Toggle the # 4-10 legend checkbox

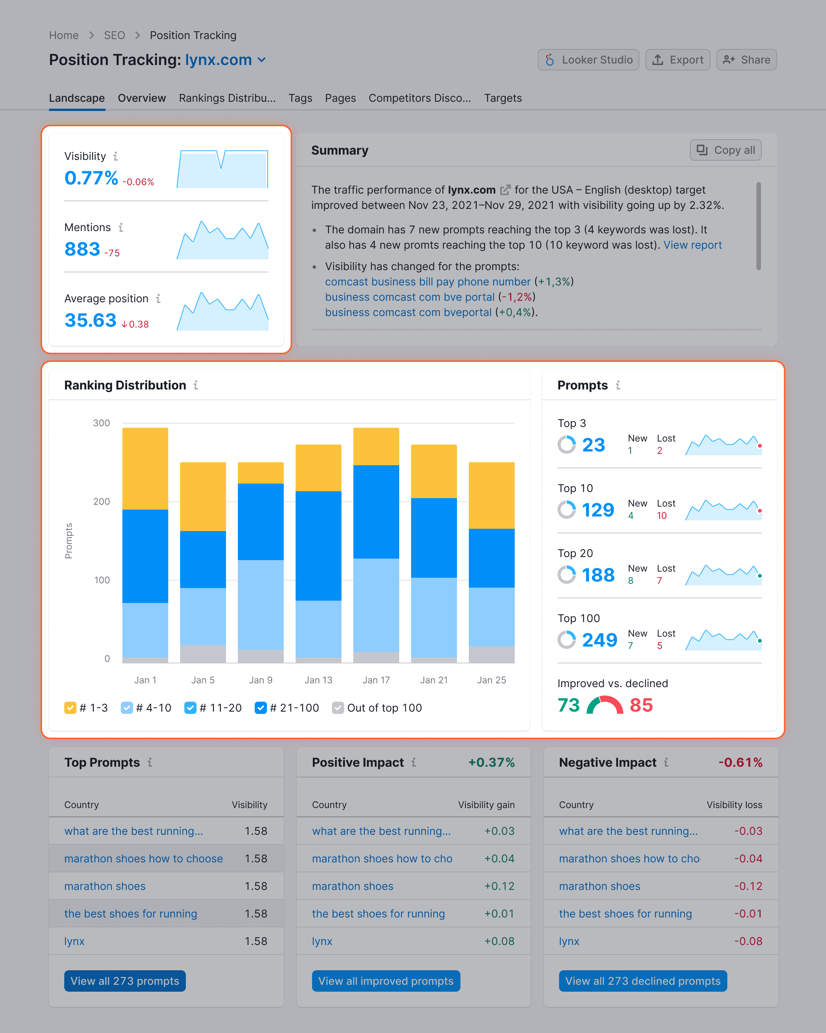[x=127, y=708]
